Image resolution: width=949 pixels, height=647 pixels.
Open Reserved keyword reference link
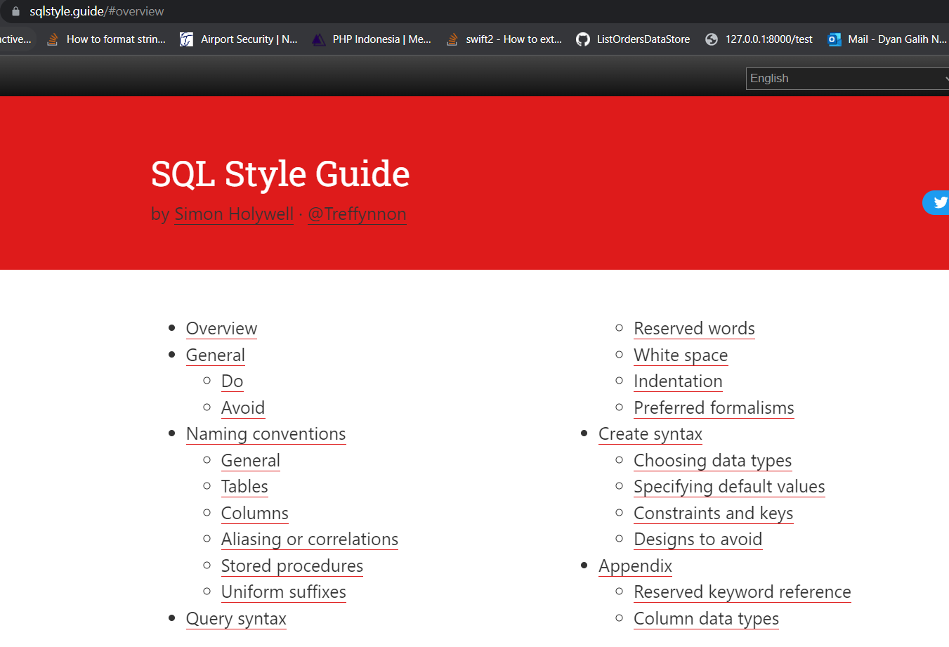(742, 592)
